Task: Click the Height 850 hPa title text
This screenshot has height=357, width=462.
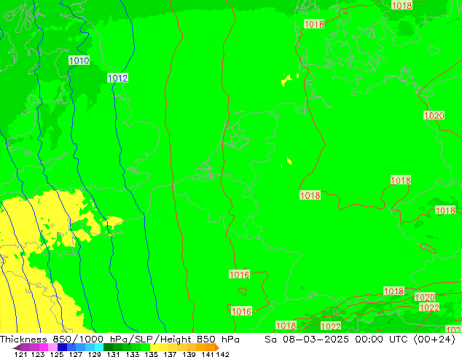Action: tap(200, 340)
